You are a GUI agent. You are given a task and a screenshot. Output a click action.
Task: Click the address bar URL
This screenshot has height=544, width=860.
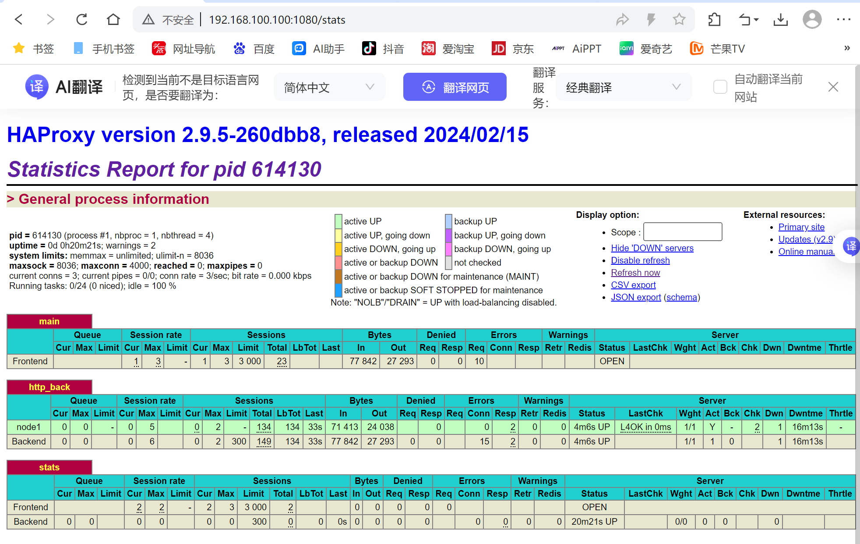(277, 20)
